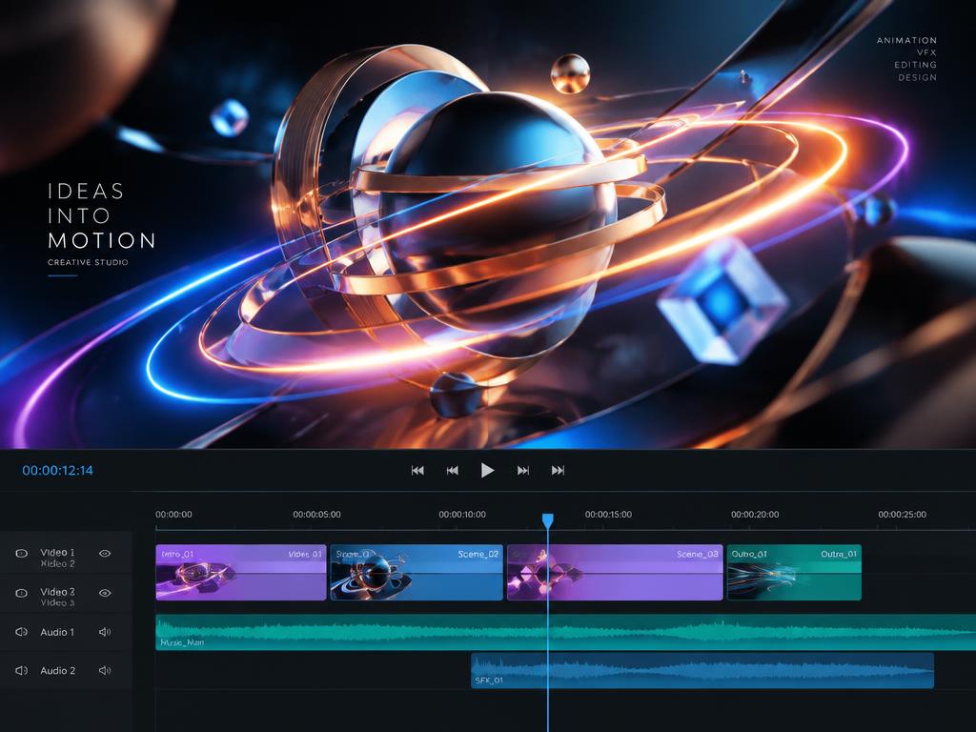Click the VFX text in the preview
The image size is (976, 732).
pyautogui.click(x=926, y=52)
